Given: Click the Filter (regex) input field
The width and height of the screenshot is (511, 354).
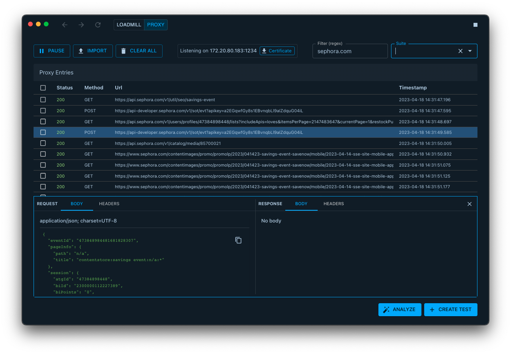Looking at the screenshot, I should (x=350, y=51).
